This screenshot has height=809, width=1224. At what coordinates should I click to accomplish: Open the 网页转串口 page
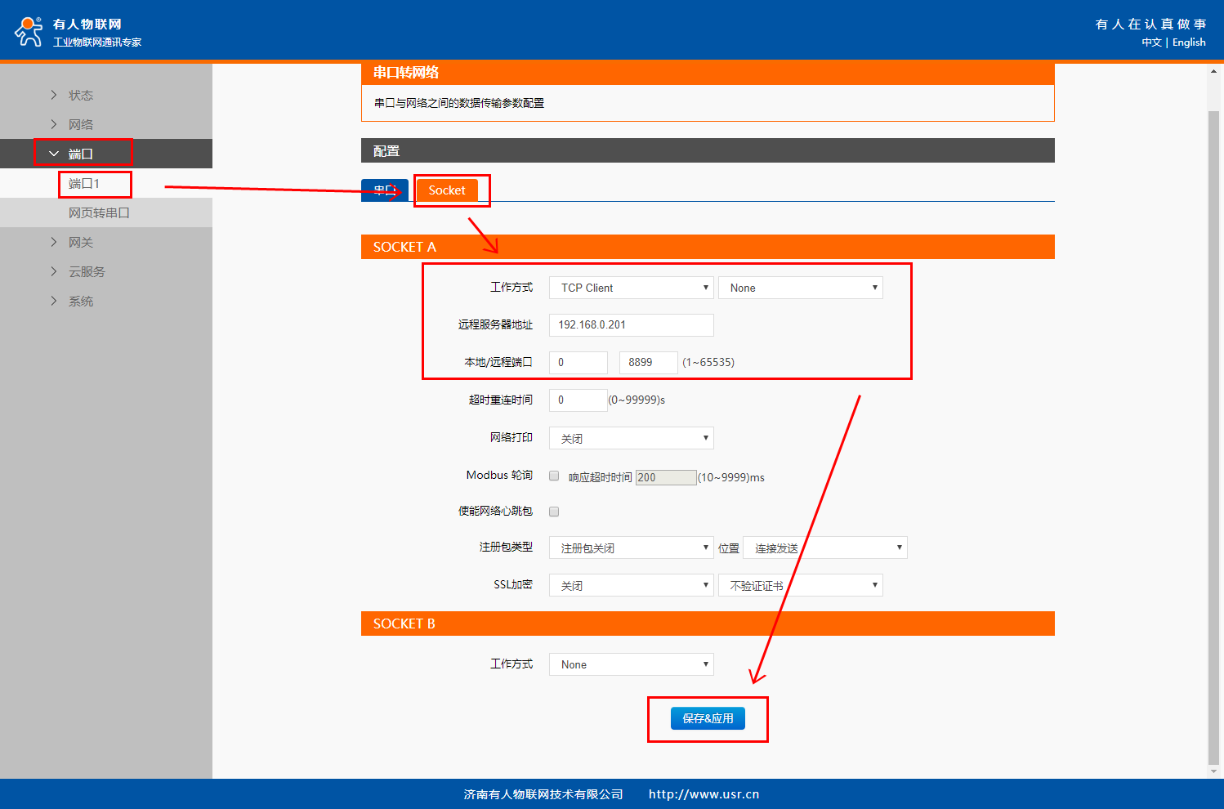point(99,213)
